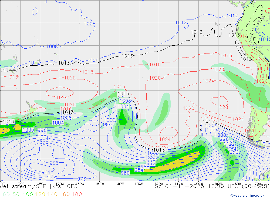Click the 1028 high-pressure contour label
The height and width of the screenshot is (198, 270).
click(222, 107)
